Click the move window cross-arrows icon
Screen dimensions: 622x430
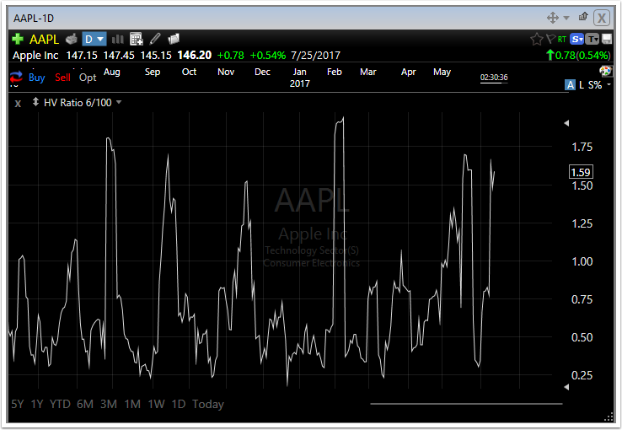click(553, 18)
